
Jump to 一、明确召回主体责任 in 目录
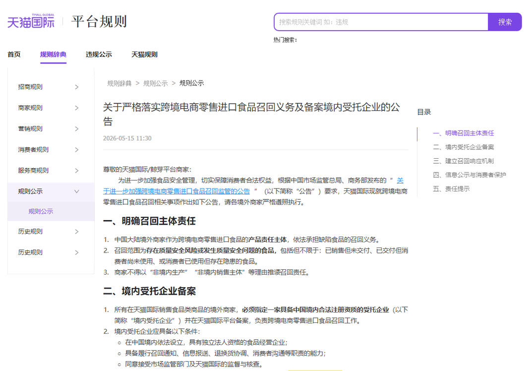(x=464, y=133)
